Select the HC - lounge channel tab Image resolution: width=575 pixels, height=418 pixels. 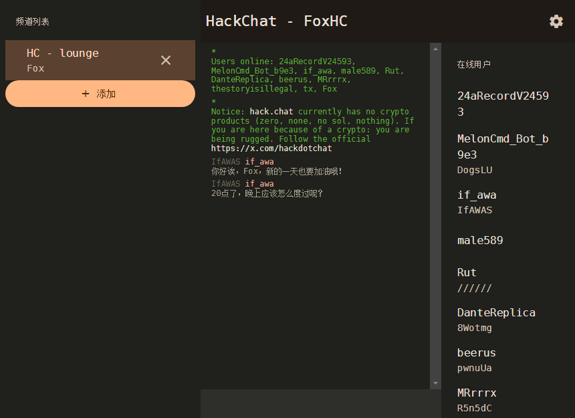100,60
